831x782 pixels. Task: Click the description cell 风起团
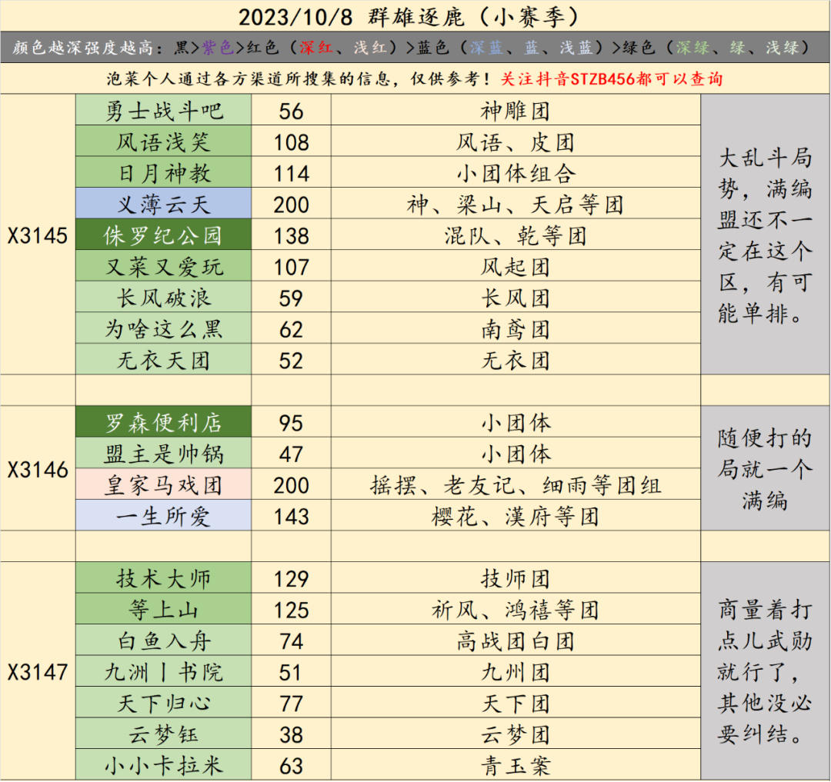(x=516, y=266)
